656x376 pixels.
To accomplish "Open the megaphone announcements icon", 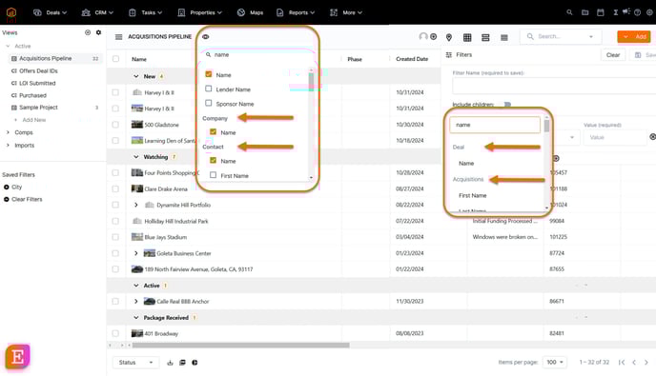I will point(626,11).
